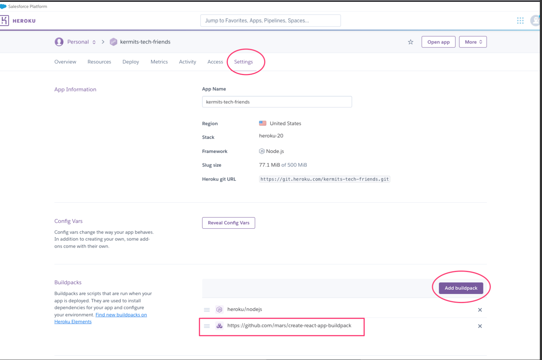The height and width of the screenshot is (360, 542).
Task: Click the Node.js framework icon
Action: pos(262,151)
